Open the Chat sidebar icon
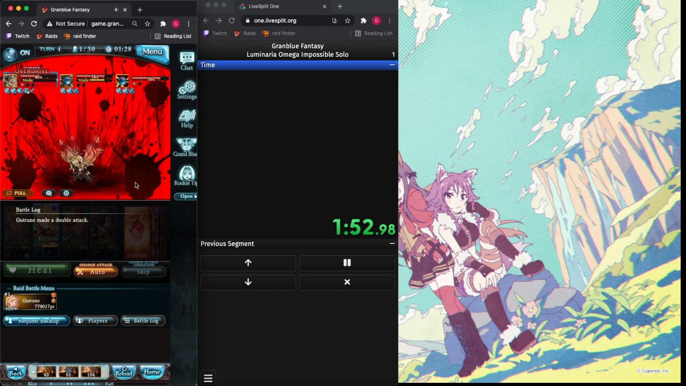 (187, 61)
